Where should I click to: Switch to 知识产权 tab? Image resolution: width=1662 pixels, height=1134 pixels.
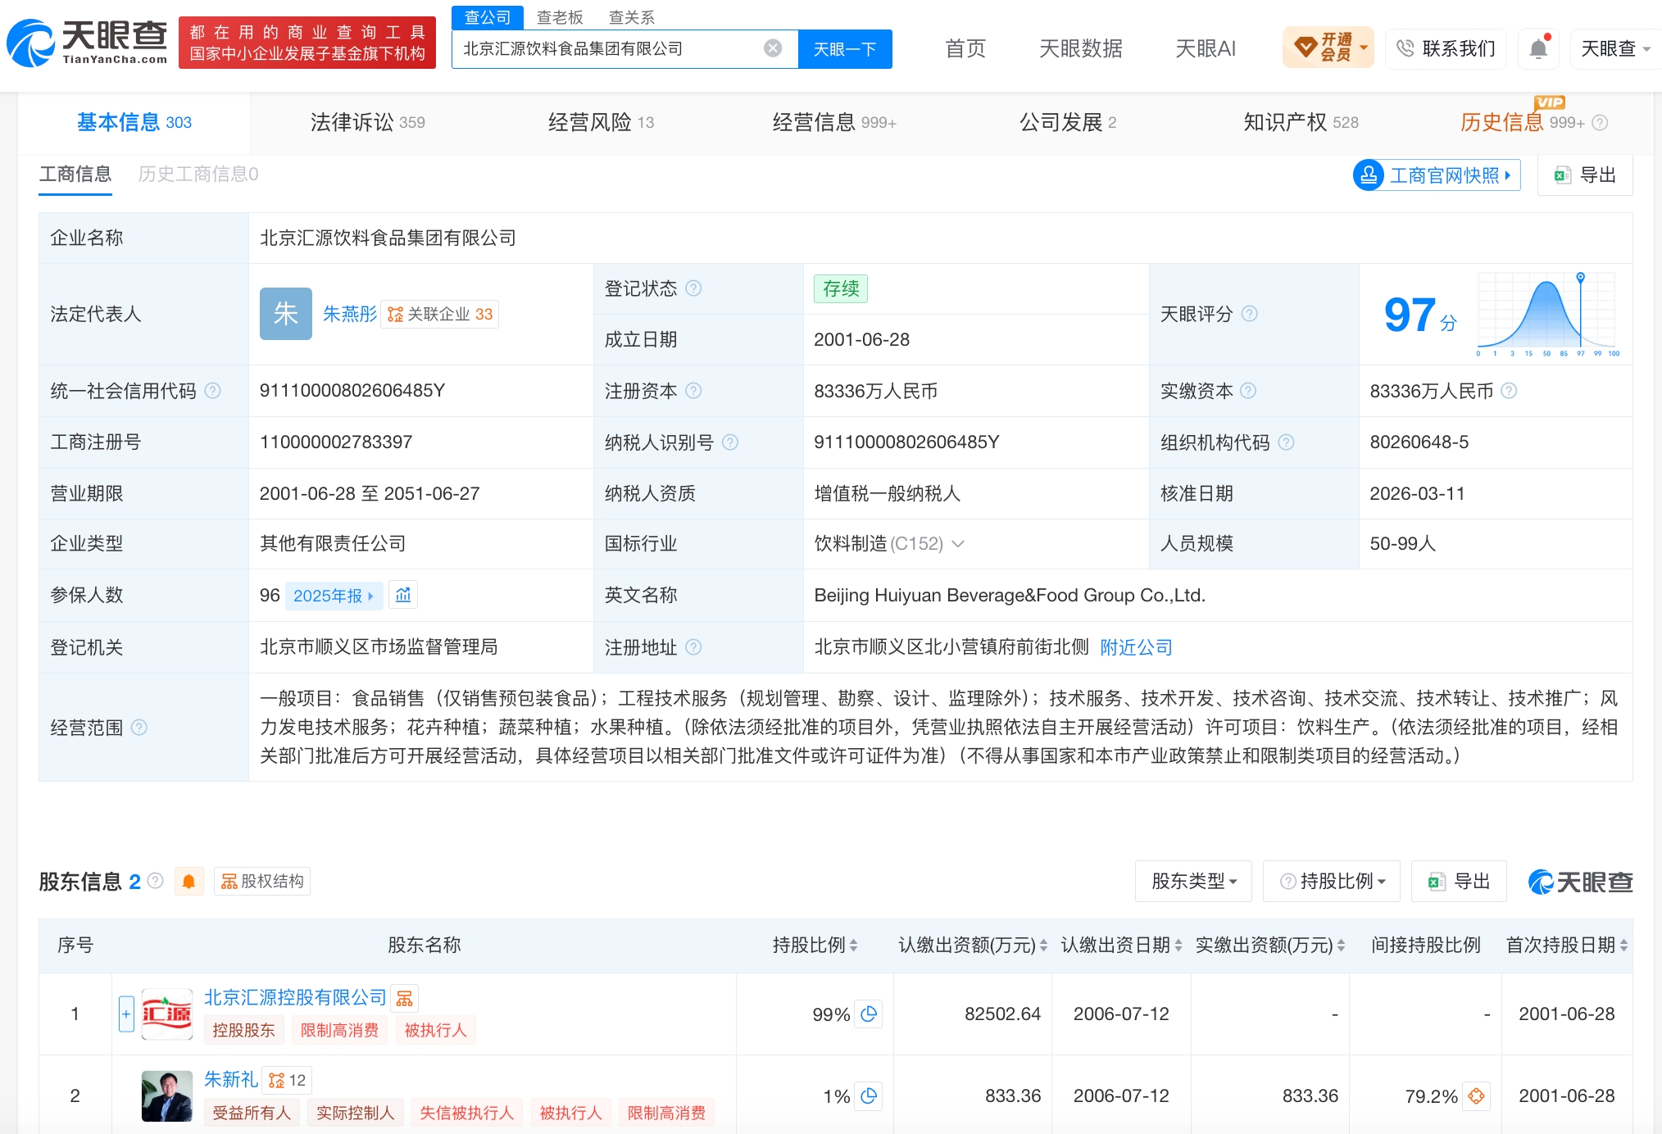(x=1301, y=123)
